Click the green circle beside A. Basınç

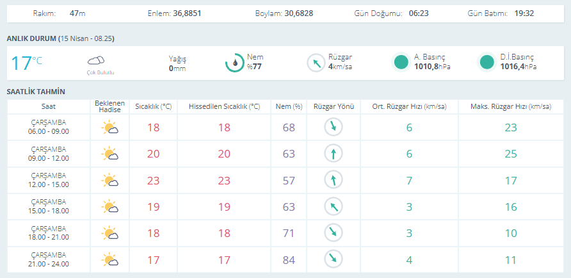click(x=401, y=62)
